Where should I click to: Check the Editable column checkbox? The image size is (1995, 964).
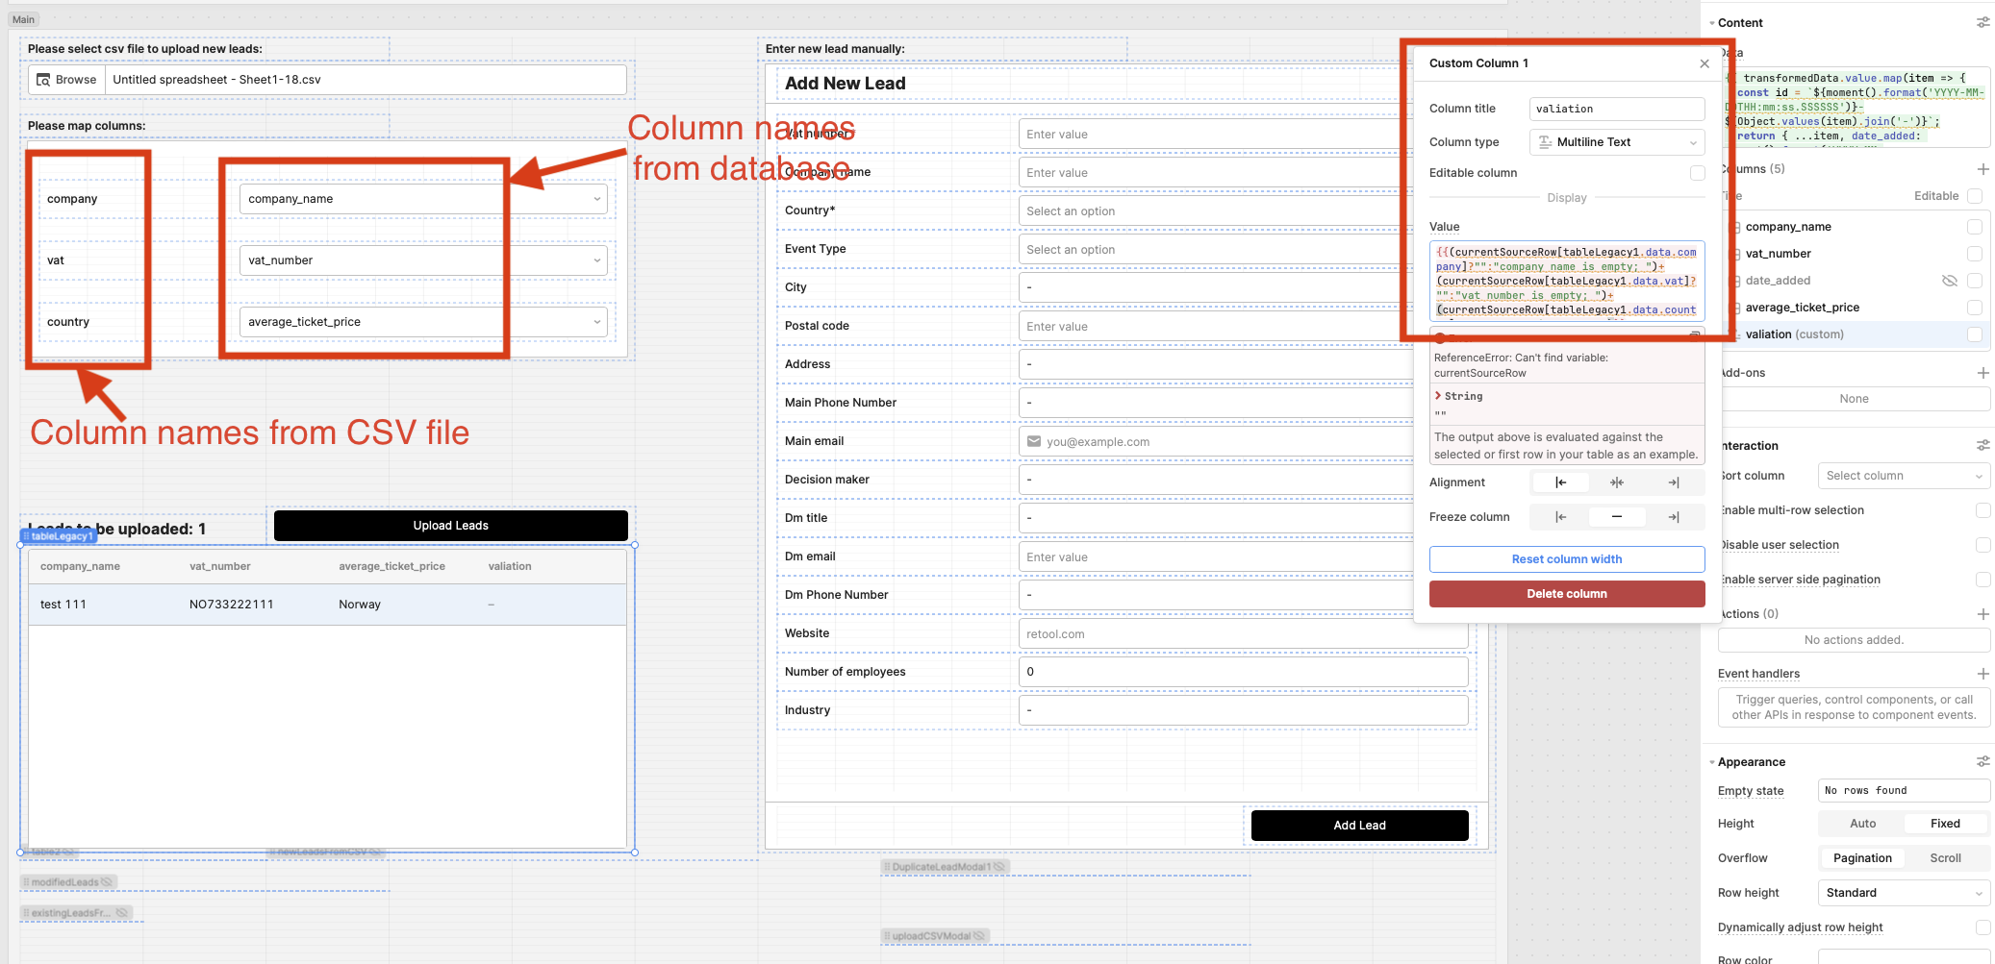(x=1697, y=173)
